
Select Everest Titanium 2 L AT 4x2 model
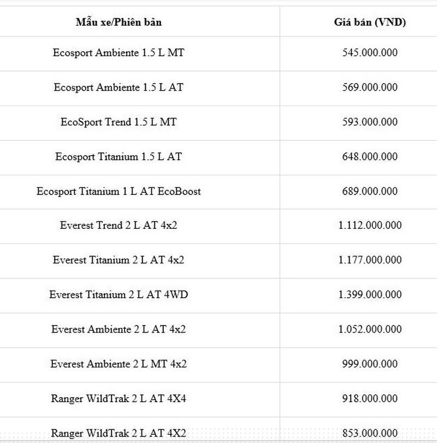[119, 260]
